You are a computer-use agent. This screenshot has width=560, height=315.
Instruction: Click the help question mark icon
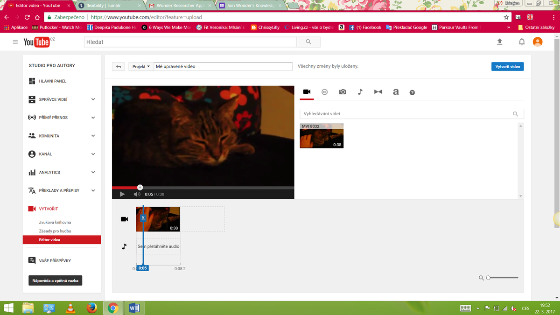click(x=412, y=92)
